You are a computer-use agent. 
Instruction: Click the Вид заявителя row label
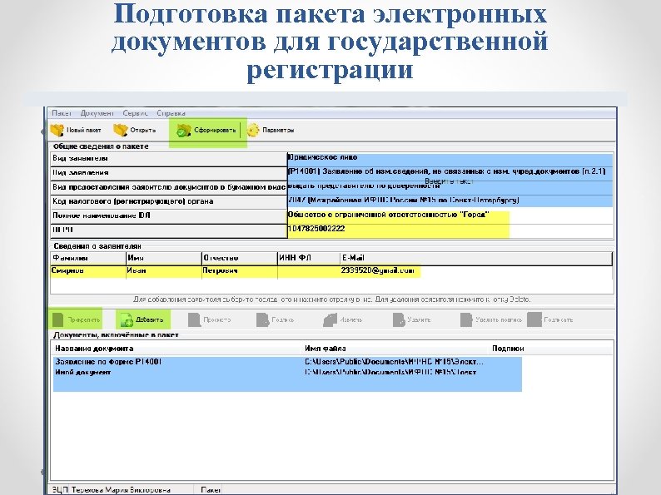(x=80, y=159)
